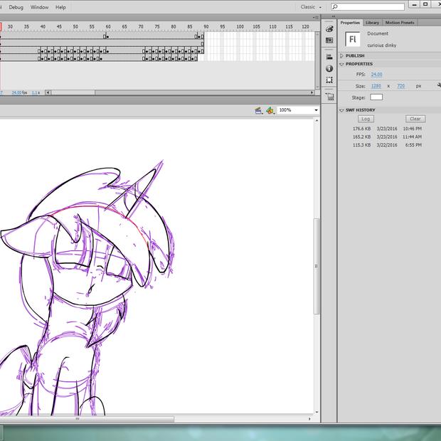441x441 pixels.
Task: Click the wrench edit document properties icon
Action: point(439,85)
